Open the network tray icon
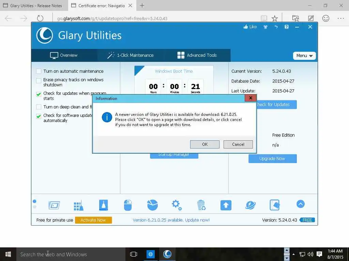The height and width of the screenshot is (261, 349). pos(302,254)
